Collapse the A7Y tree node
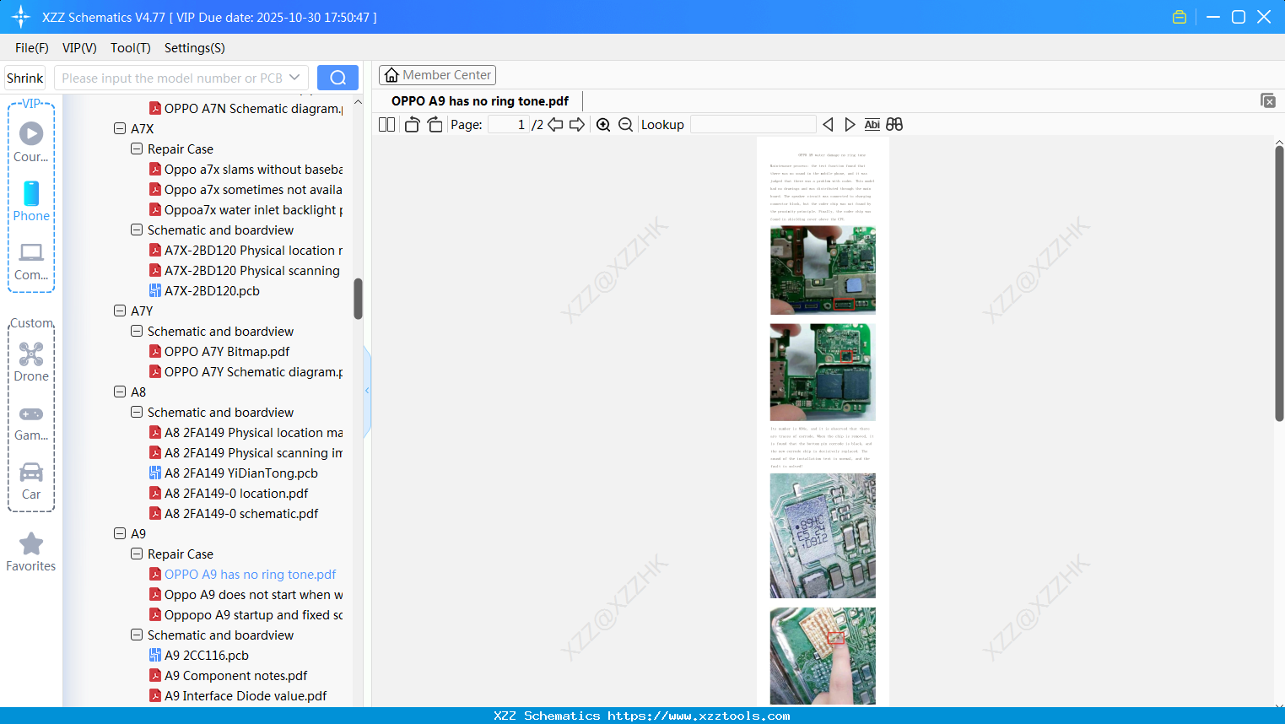This screenshot has width=1285, height=724. tap(120, 311)
